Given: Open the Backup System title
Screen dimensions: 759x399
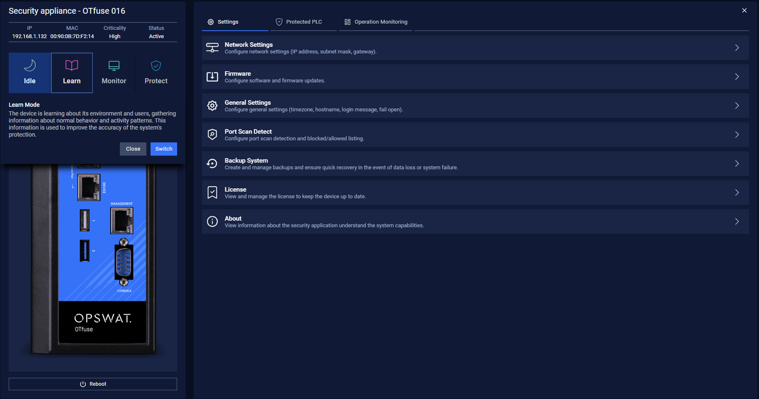Looking at the screenshot, I should [246, 161].
